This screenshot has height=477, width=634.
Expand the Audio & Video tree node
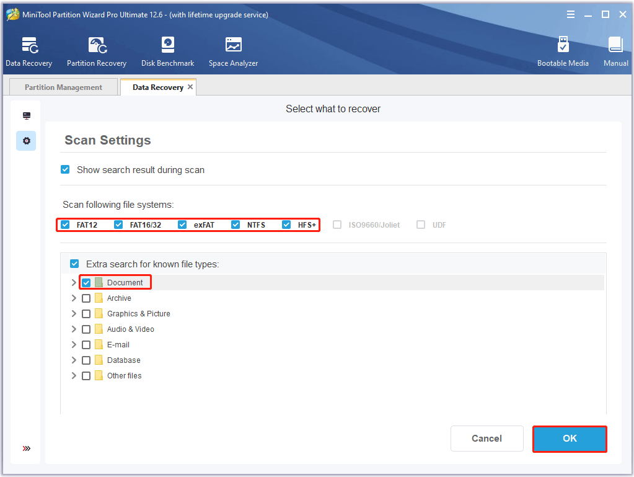click(74, 329)
